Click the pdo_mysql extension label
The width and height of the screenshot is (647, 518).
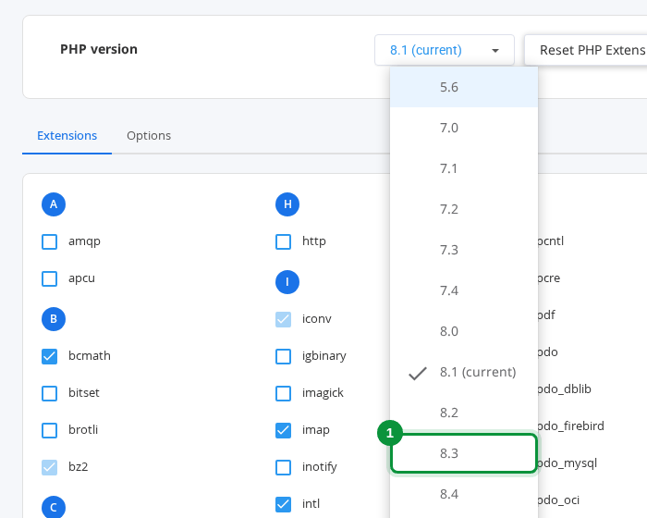pos(568,463)
